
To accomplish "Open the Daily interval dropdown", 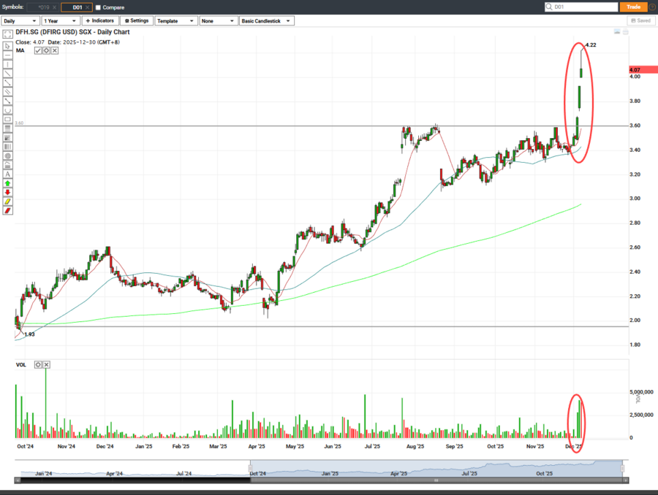I will tap(20, 21).
